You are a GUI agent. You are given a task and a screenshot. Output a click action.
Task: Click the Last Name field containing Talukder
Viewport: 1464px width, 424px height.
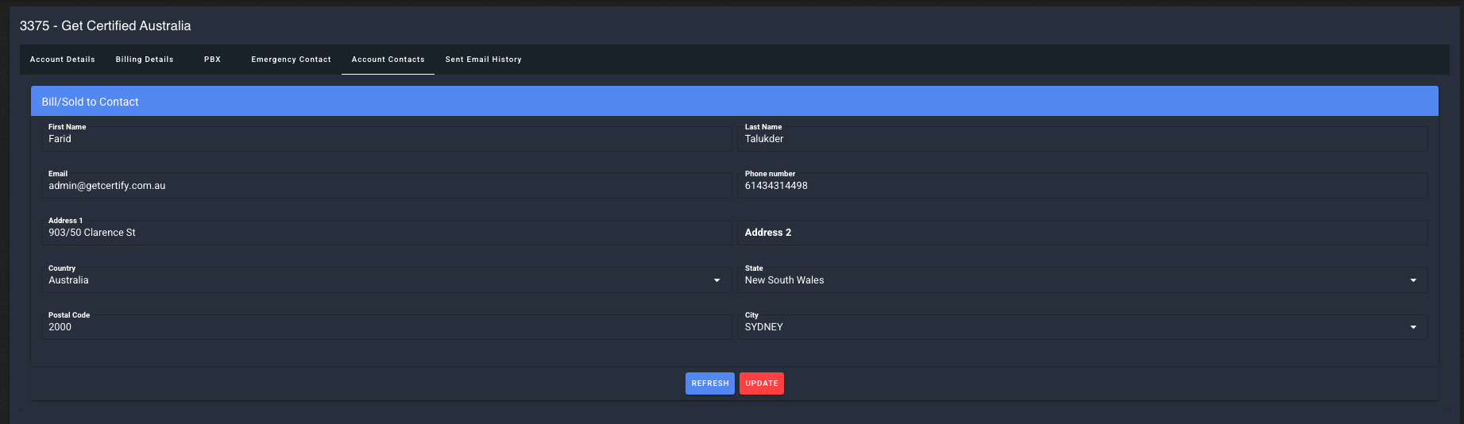click(x=1083, y=139)
